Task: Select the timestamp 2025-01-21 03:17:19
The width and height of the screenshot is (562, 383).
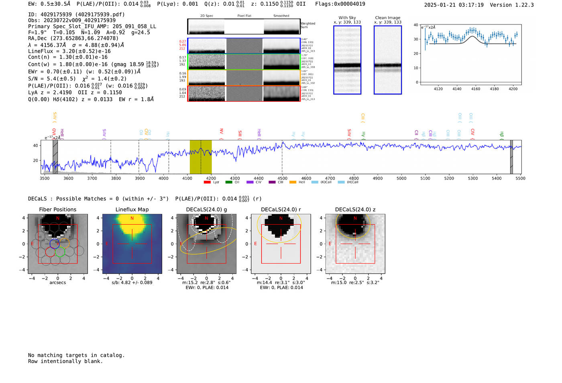Action: (454, 5)
